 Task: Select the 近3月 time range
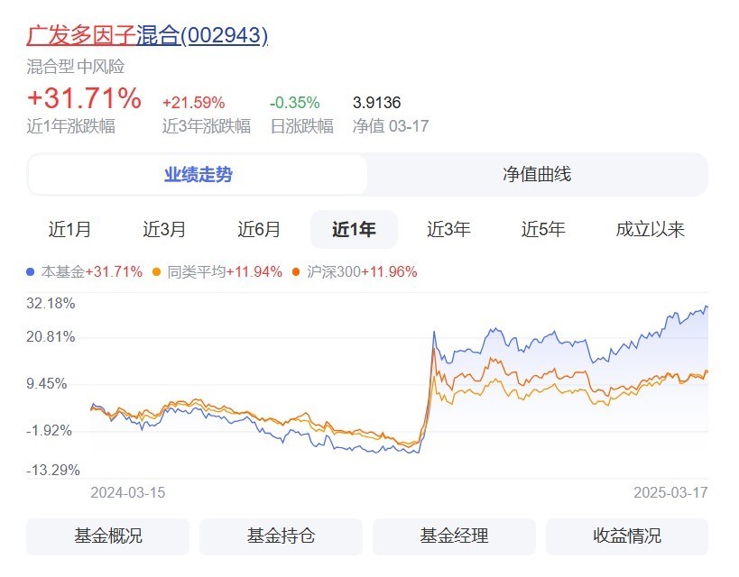click(x=164, y=230)
